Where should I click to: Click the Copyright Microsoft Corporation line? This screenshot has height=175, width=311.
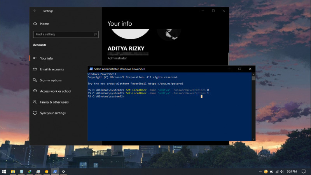(x=133, y=77)
